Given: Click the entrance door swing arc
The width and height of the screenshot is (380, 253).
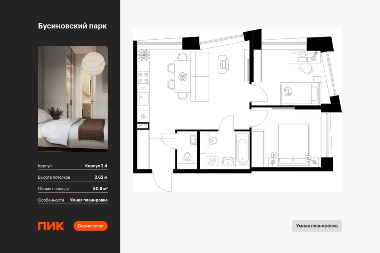Looking at the screenshot, I should tap(163, 181).
